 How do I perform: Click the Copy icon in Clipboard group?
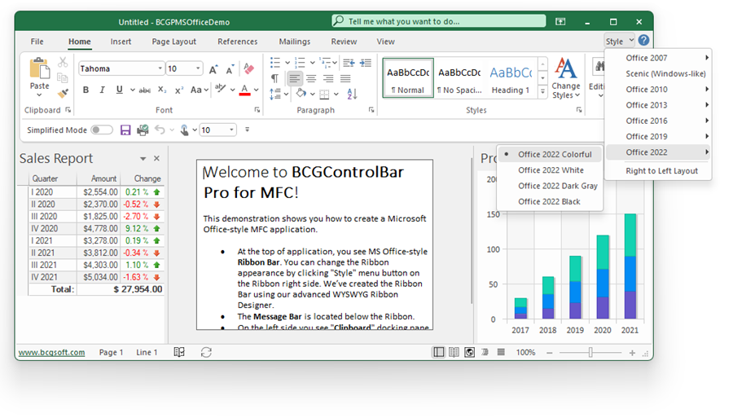(62, 77)
